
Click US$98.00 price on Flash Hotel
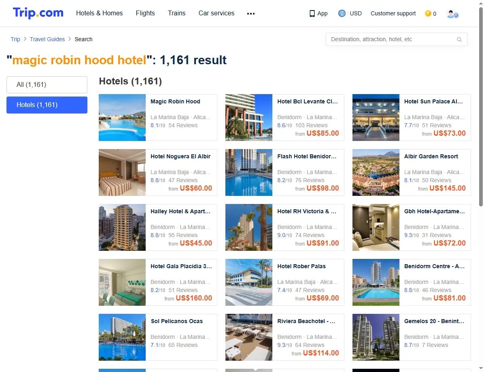323,188
